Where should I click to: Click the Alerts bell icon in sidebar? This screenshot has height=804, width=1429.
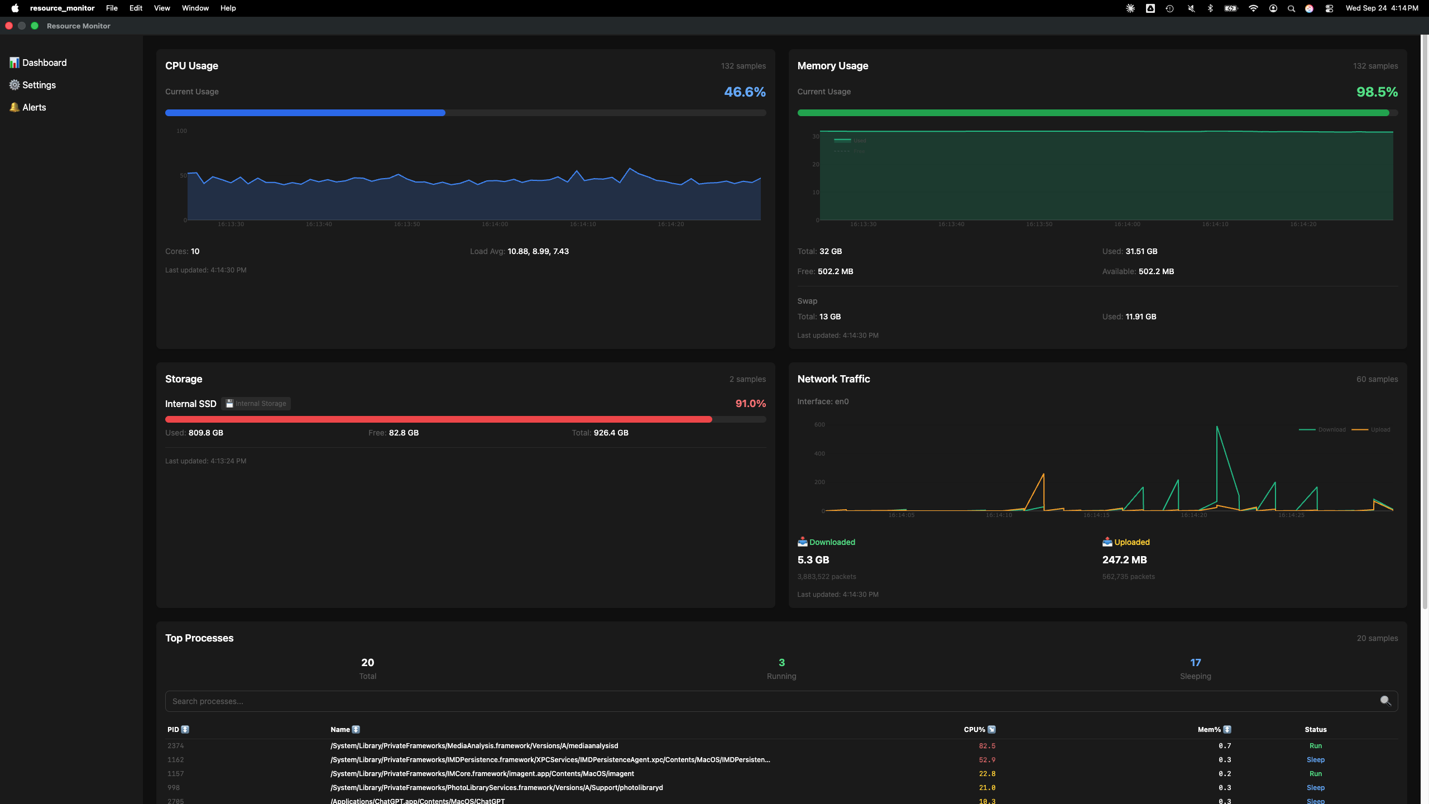tap(15, 107)
